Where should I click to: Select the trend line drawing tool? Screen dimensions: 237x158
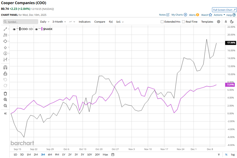[x=5, y=29]
